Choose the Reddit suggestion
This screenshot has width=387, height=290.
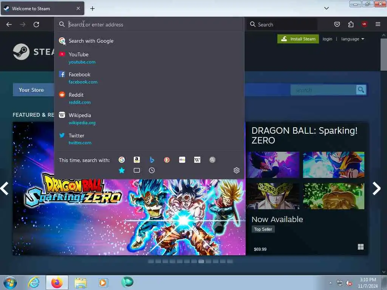tap(149, 99)
